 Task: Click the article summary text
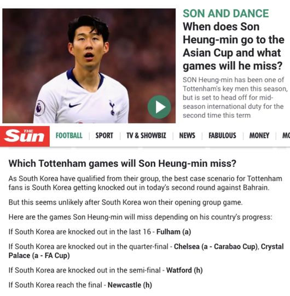(235, 97)
